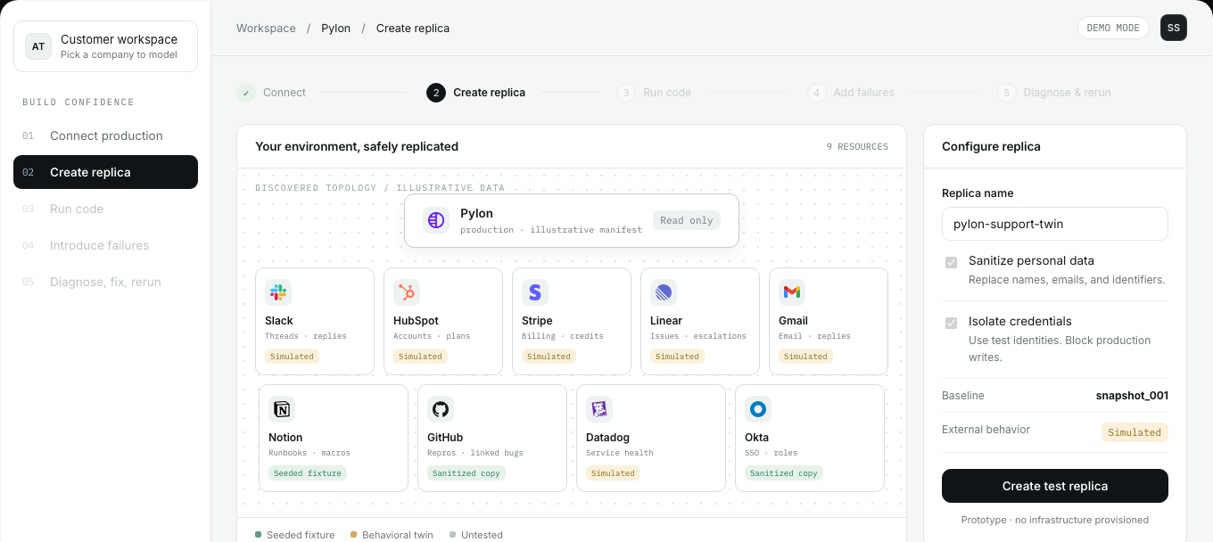Viewport: 1213px width, 542px height.
Task: Click the snapshot_001 baseline value
Action: point(1132,396)
